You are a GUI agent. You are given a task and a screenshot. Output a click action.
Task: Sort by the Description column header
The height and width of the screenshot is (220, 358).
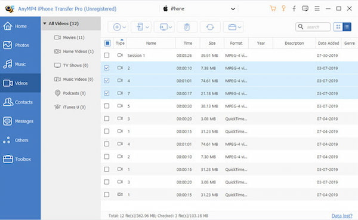294,43
